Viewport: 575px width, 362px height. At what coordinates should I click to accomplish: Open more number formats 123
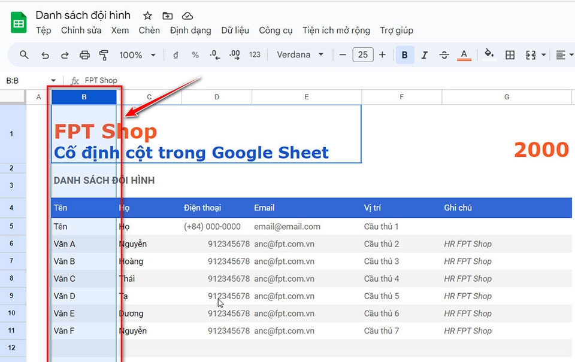255,55
